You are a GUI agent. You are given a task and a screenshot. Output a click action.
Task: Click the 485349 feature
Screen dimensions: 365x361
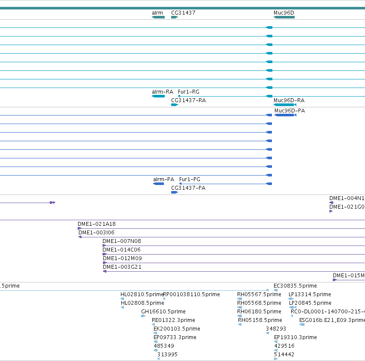tap(155, 350)
